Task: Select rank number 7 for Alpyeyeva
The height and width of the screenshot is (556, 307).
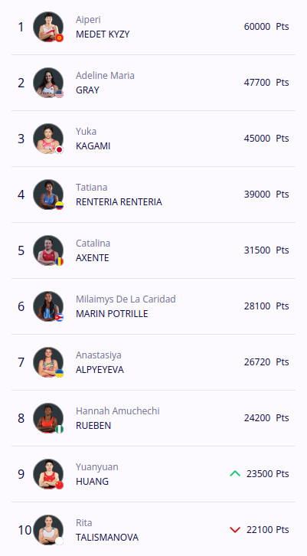Action: (21, 362)
